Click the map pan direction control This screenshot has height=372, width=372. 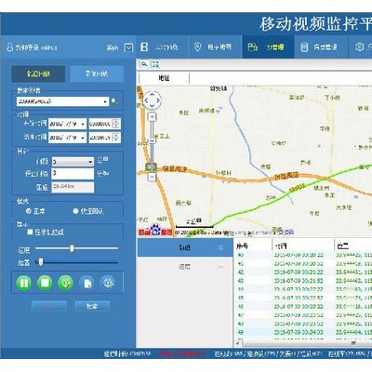click(152, 100)
